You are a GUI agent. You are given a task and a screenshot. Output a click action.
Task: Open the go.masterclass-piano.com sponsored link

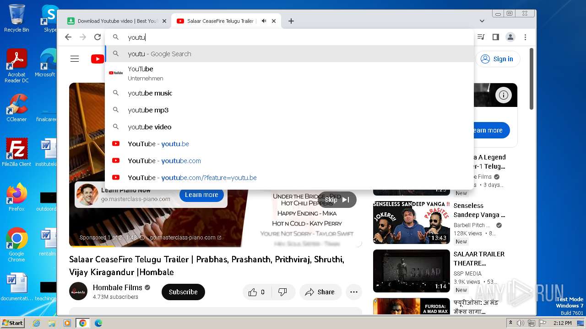185,238
